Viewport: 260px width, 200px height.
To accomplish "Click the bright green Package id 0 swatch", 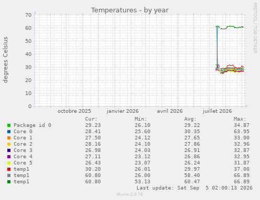I will (x=9, y=125).
